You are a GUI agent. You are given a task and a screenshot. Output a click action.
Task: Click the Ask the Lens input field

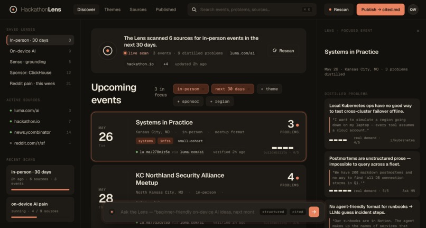(x=188, y=212)
